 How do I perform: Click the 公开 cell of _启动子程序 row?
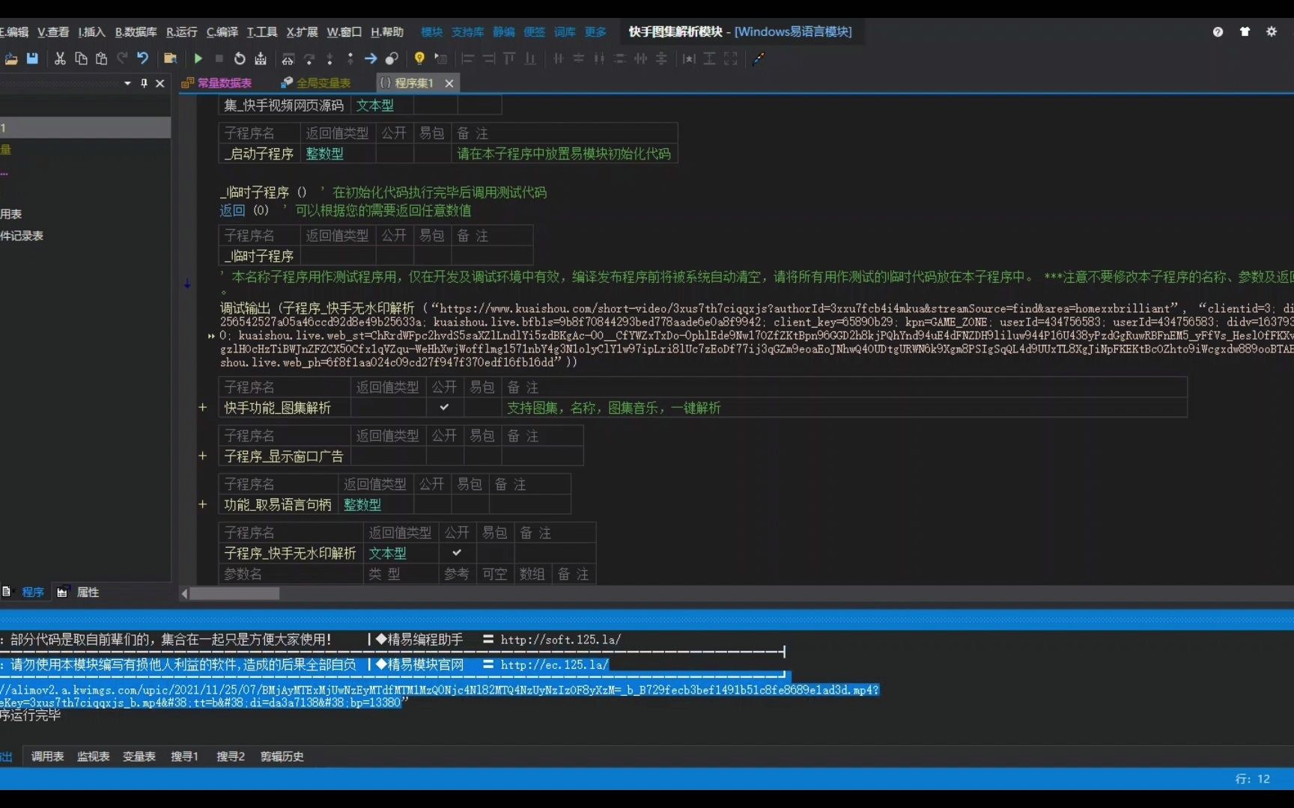point(394,153)
